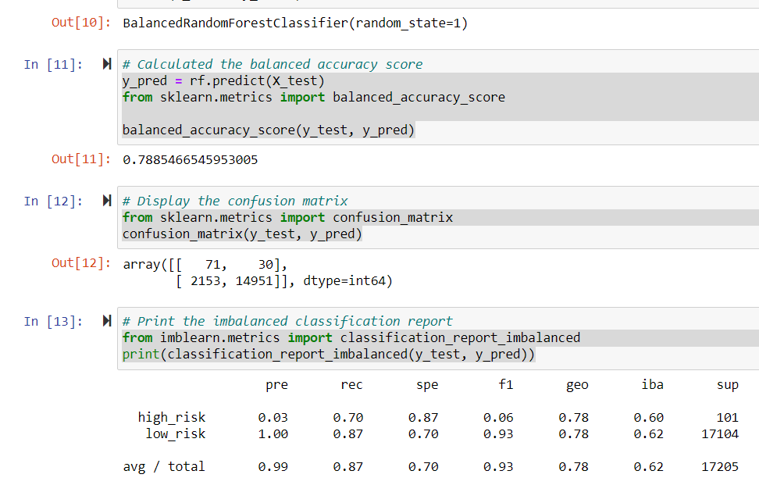Click avg / total precision value 0.99
Screen dimensions: 759x485
click(x=273, y=466)
